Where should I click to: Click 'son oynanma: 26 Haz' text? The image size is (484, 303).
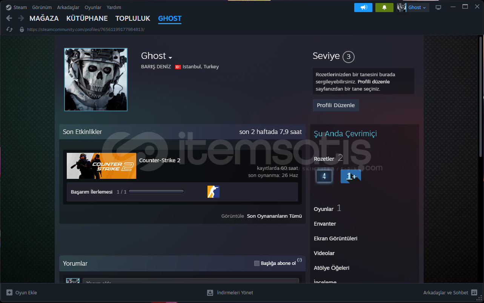(x=273, y=175)
